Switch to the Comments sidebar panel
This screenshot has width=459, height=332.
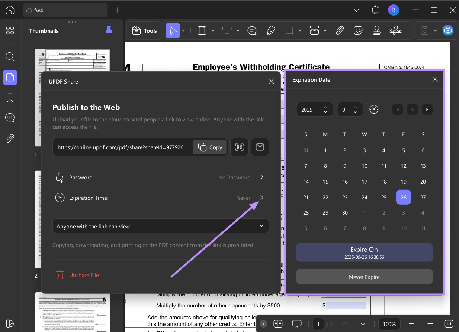[x=10, y=117]
